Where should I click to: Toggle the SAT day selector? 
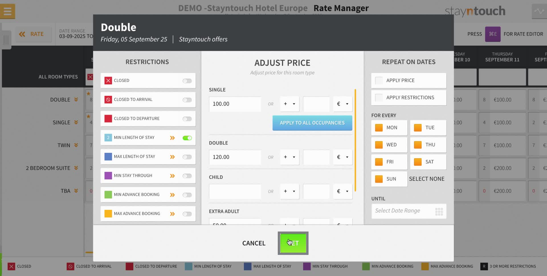point(428,162)
